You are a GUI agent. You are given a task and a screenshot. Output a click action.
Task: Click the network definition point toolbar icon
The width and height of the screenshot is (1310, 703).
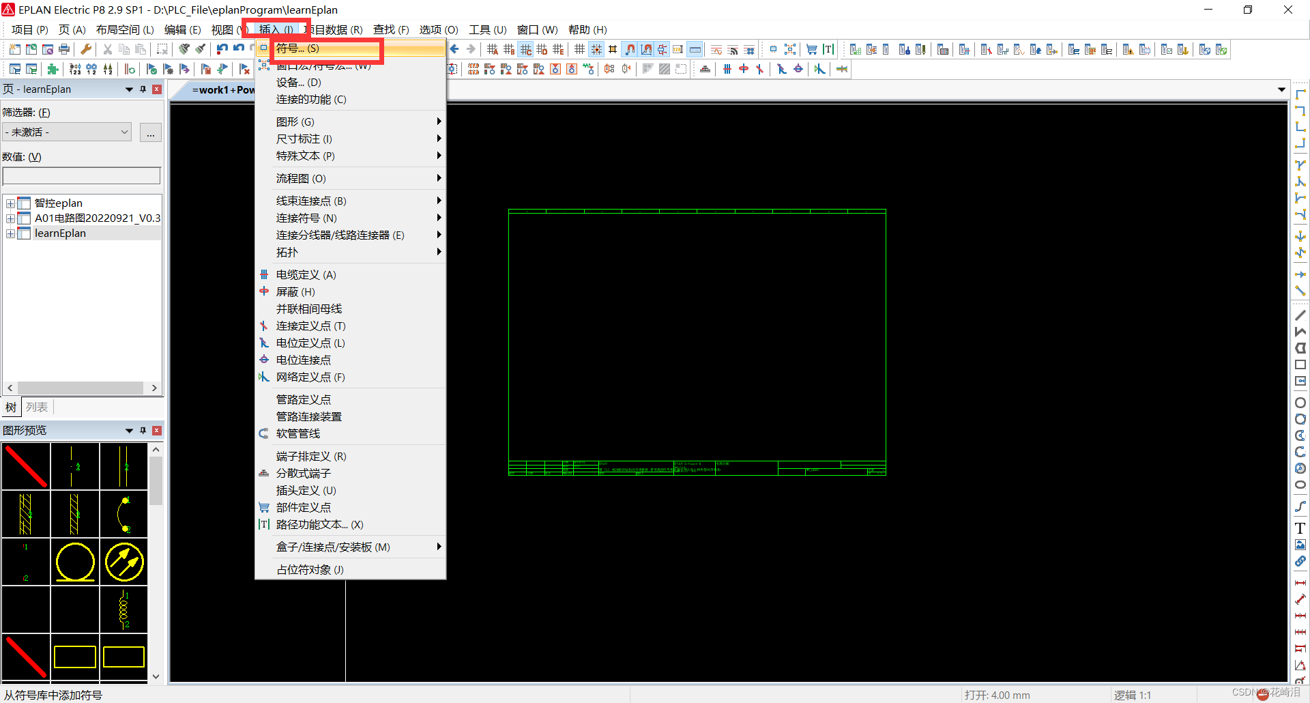[819, 69]
